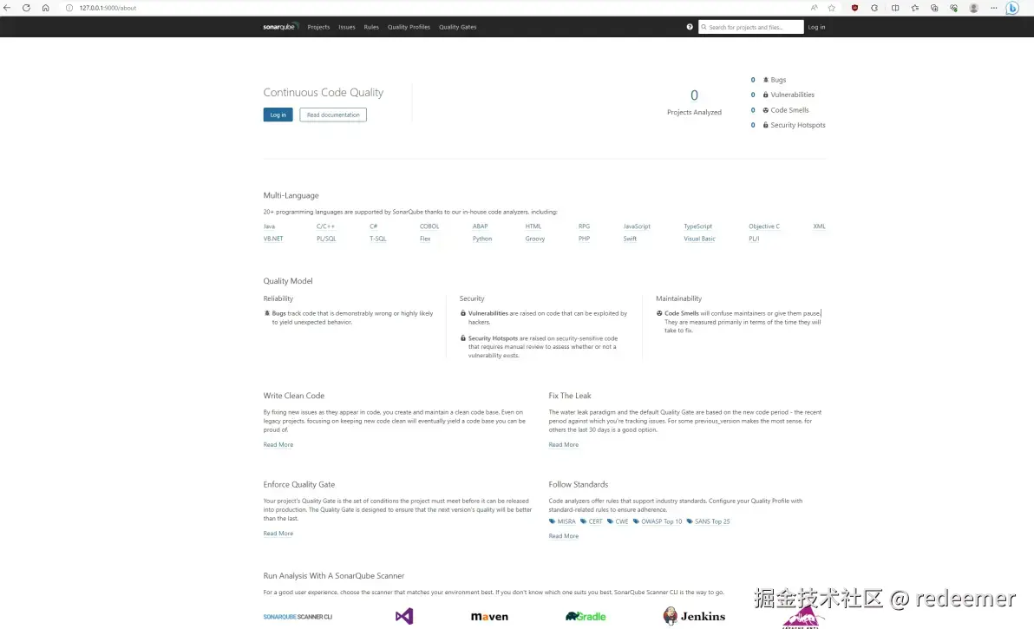Click Read More under Fix The Leak
This screenshot has width=1034, height=629.
(564, 445)
